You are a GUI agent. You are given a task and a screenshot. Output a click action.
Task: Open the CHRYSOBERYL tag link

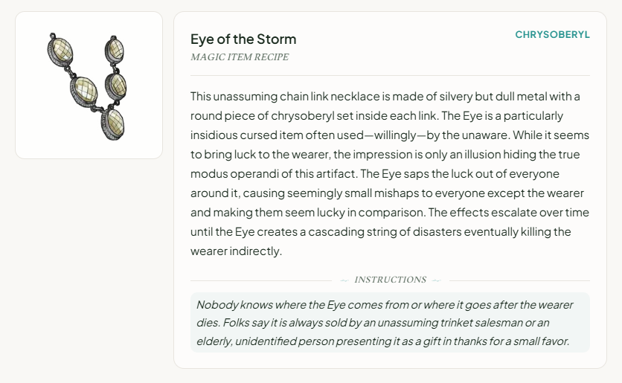pyautogui.click(x=552, y=35)
